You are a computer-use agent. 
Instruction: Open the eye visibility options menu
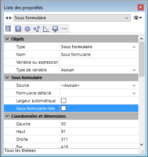coord(138,18)
